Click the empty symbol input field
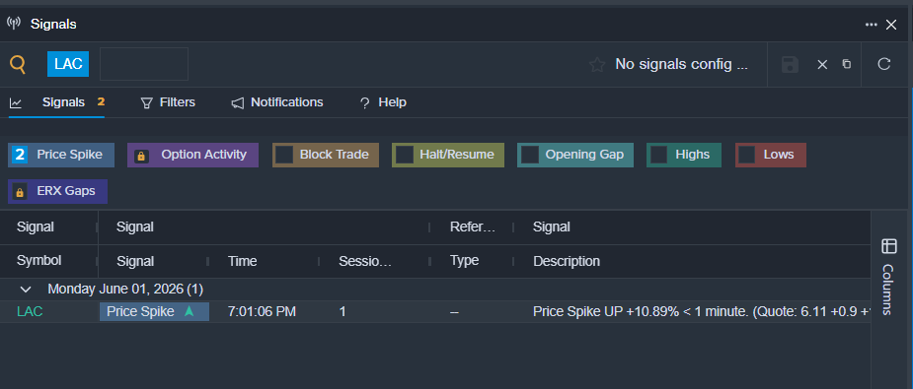The width and height of the screenshot is (913, 389). coord(144,64)
